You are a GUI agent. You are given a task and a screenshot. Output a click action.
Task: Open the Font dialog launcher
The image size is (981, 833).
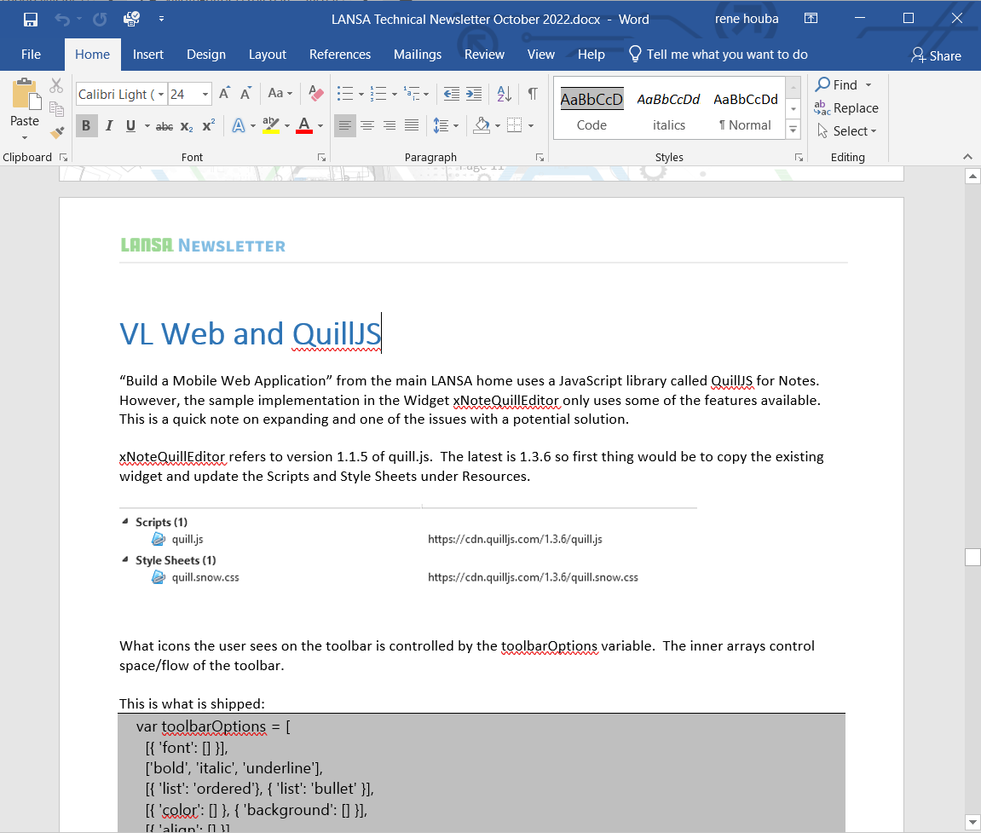click(x=321, y=158)
